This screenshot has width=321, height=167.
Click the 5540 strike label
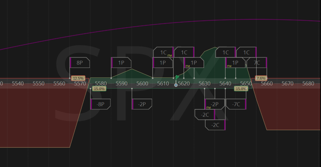18,83
